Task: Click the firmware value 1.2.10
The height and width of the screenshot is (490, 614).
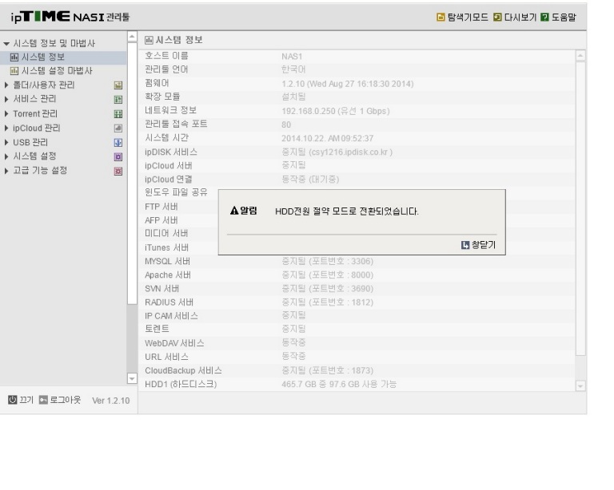Action: point(347,84)
